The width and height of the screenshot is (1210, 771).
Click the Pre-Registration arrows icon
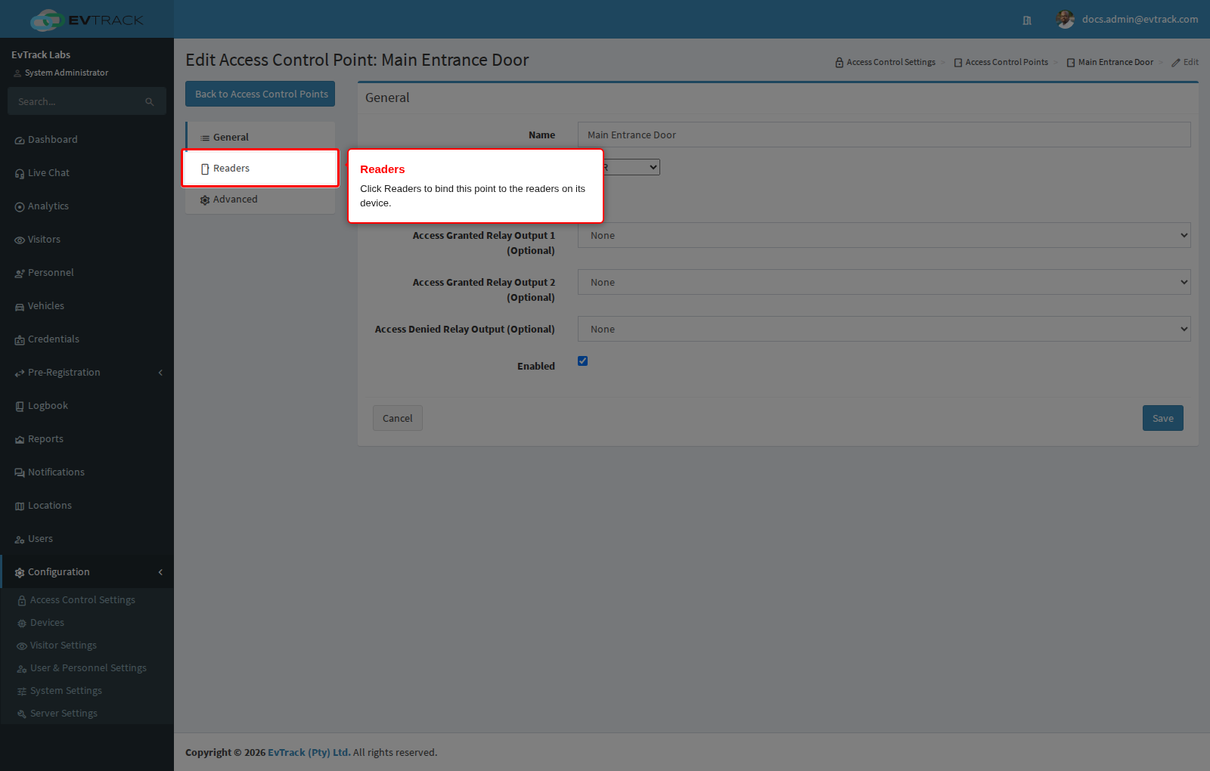coord(20,373)
